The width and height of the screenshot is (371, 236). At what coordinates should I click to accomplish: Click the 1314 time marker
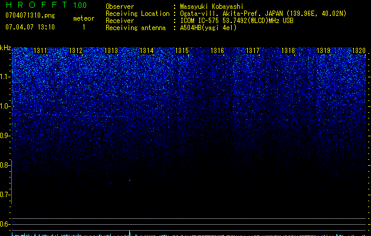[147, 51]
